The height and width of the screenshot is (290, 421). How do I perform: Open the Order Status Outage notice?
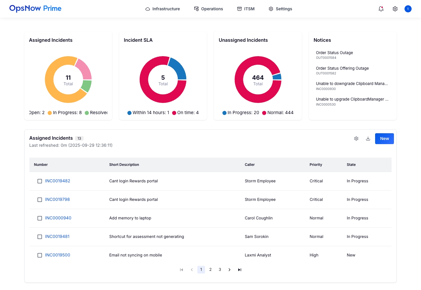pos(334,53)
